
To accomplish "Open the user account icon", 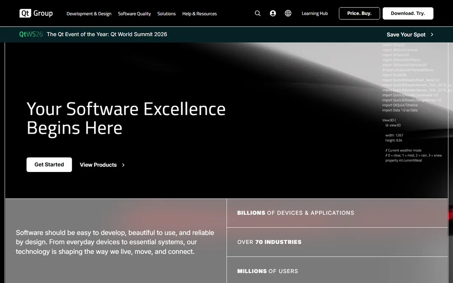I will click(x=273, y=13).
